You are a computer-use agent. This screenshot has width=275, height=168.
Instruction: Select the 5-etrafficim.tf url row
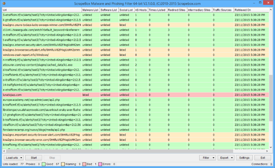(135, 15)
